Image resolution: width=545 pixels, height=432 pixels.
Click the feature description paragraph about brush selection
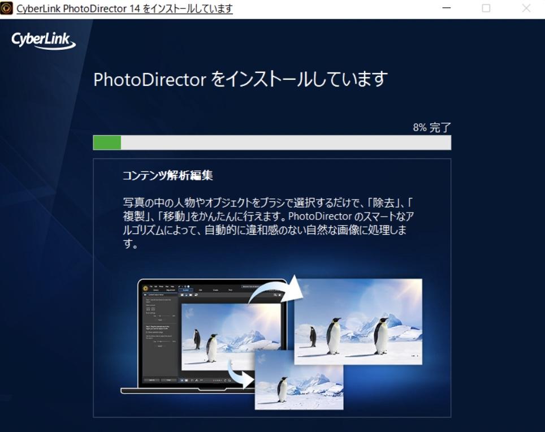click(268, 222)
